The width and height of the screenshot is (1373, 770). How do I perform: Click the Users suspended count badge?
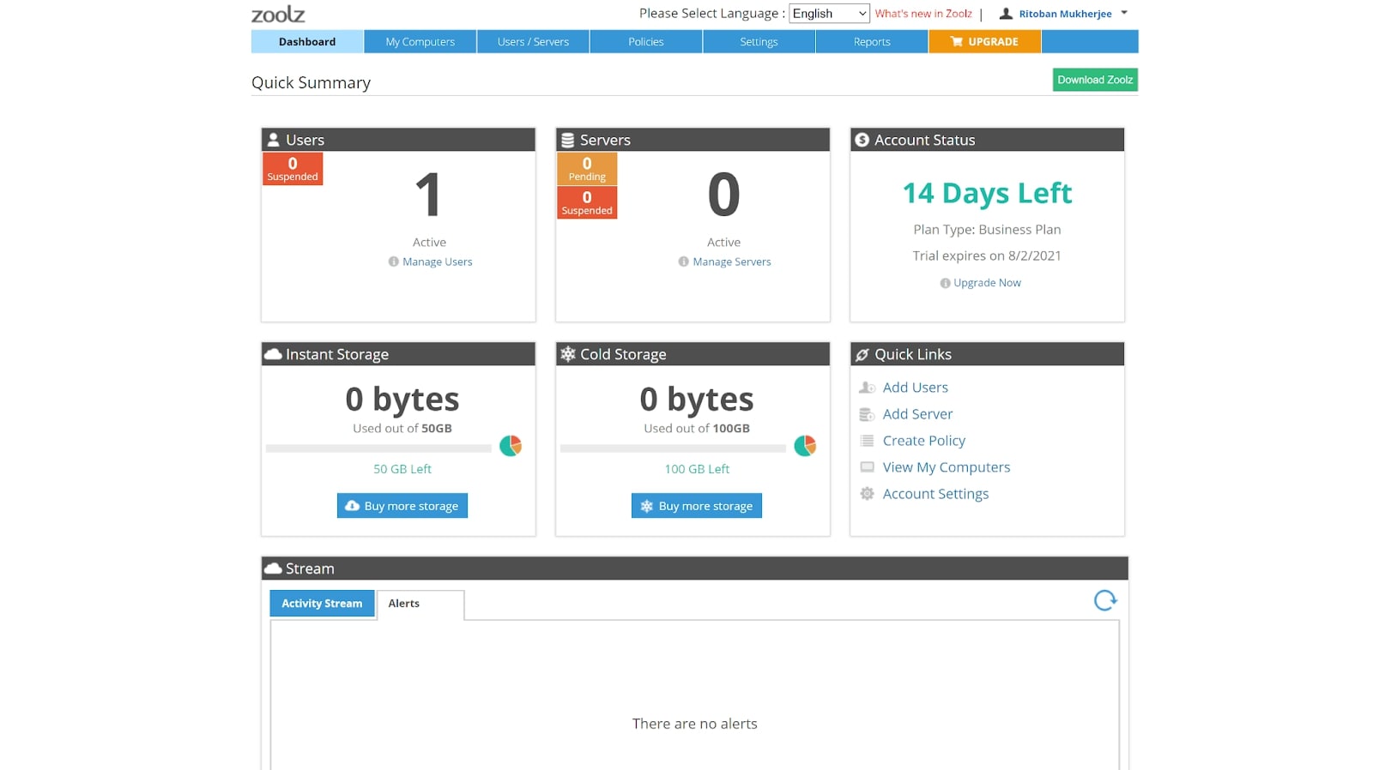293,169
